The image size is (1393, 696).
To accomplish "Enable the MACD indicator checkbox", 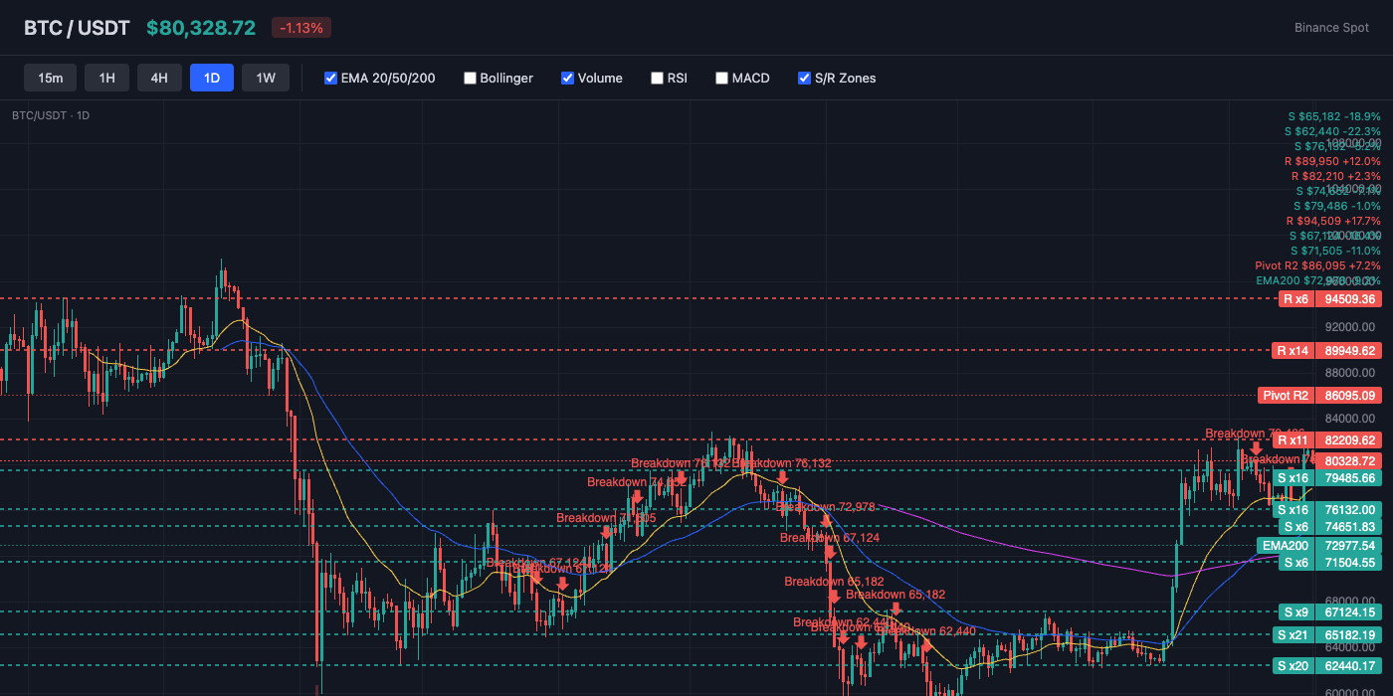I will pyautogui.click(x=721, y=78).
